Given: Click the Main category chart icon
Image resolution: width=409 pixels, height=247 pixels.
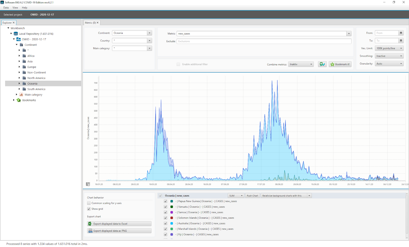Looking at the screenshot, I should pos(21,95).
